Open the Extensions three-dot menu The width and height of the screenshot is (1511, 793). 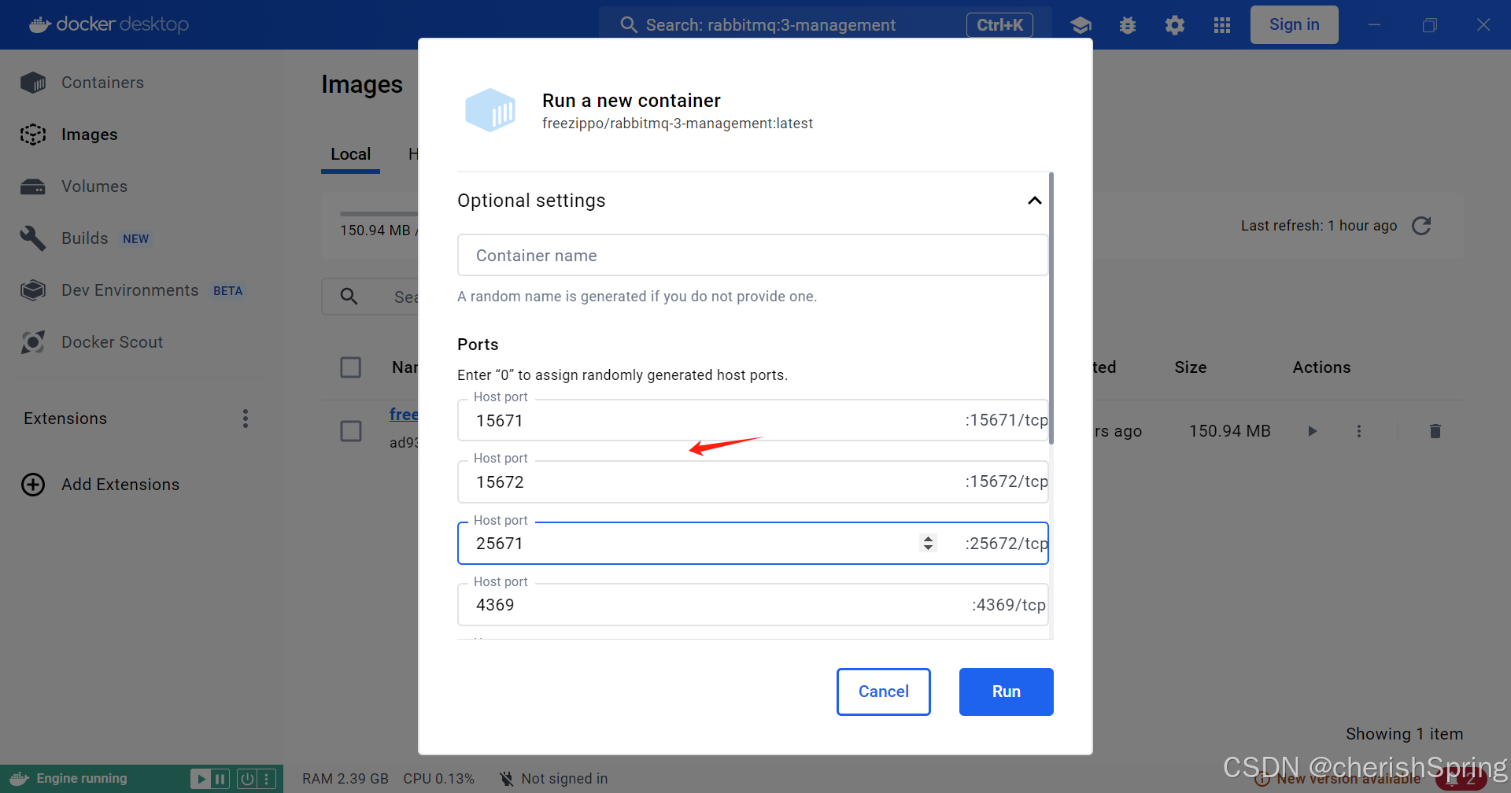click(246, 419)
